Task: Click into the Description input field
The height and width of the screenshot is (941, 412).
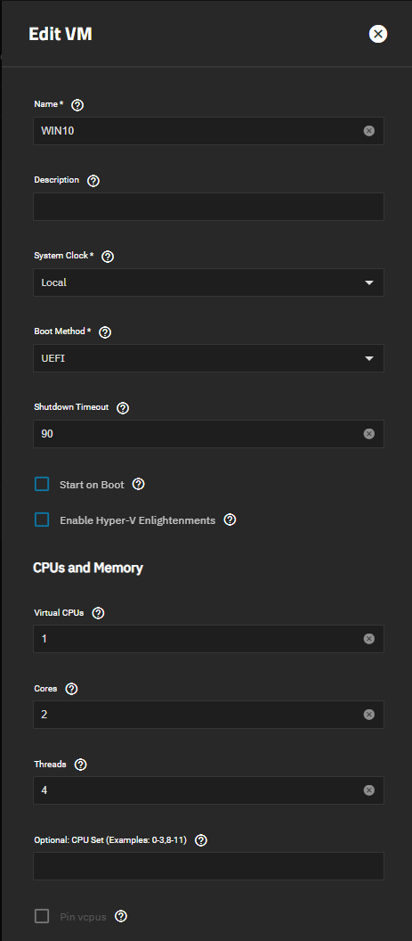Action: tap(209, 207)
